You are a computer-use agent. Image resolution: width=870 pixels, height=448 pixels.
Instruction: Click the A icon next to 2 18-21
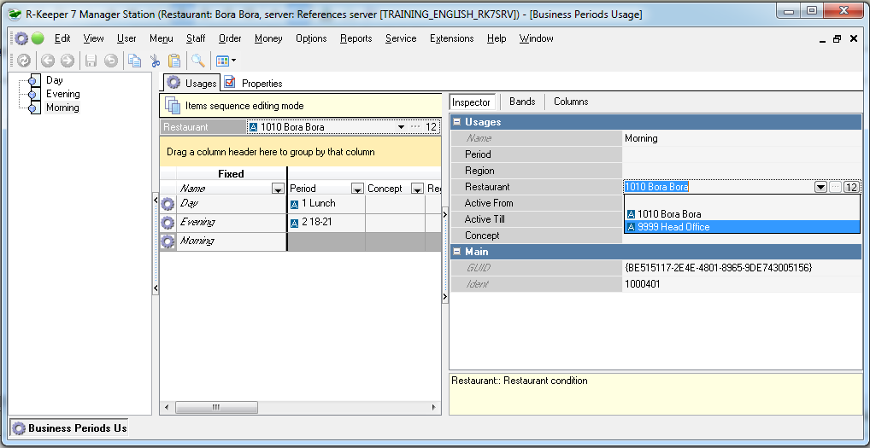tap(295, 224)
